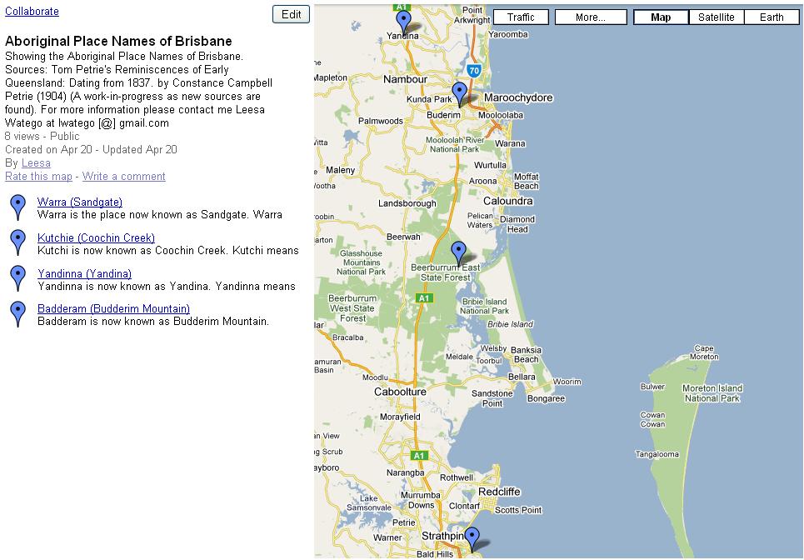The image size is (804, 560).
Task: Select the marker near Buderim
Action: (459, 92)
